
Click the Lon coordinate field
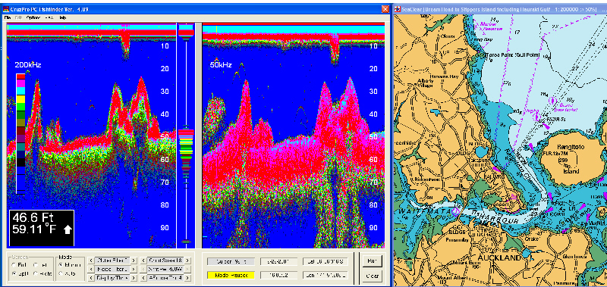(326, 276)
